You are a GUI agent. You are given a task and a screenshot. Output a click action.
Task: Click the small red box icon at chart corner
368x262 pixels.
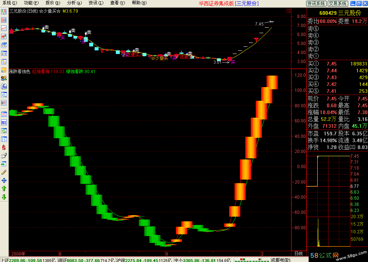coord(289,11)
